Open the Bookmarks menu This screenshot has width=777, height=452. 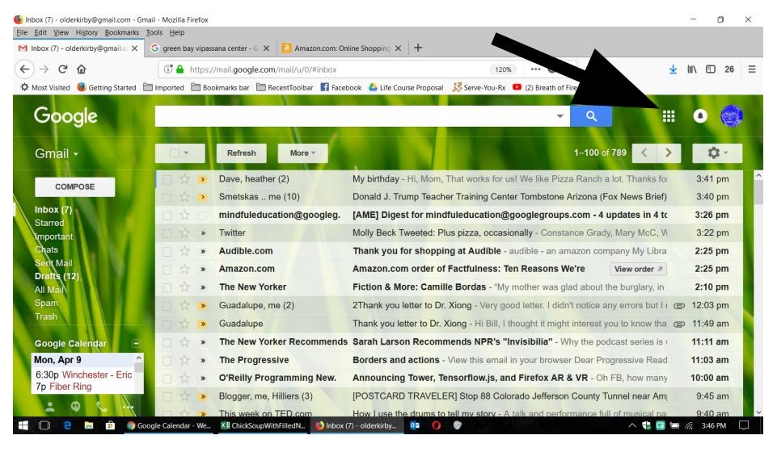[122, 32]
